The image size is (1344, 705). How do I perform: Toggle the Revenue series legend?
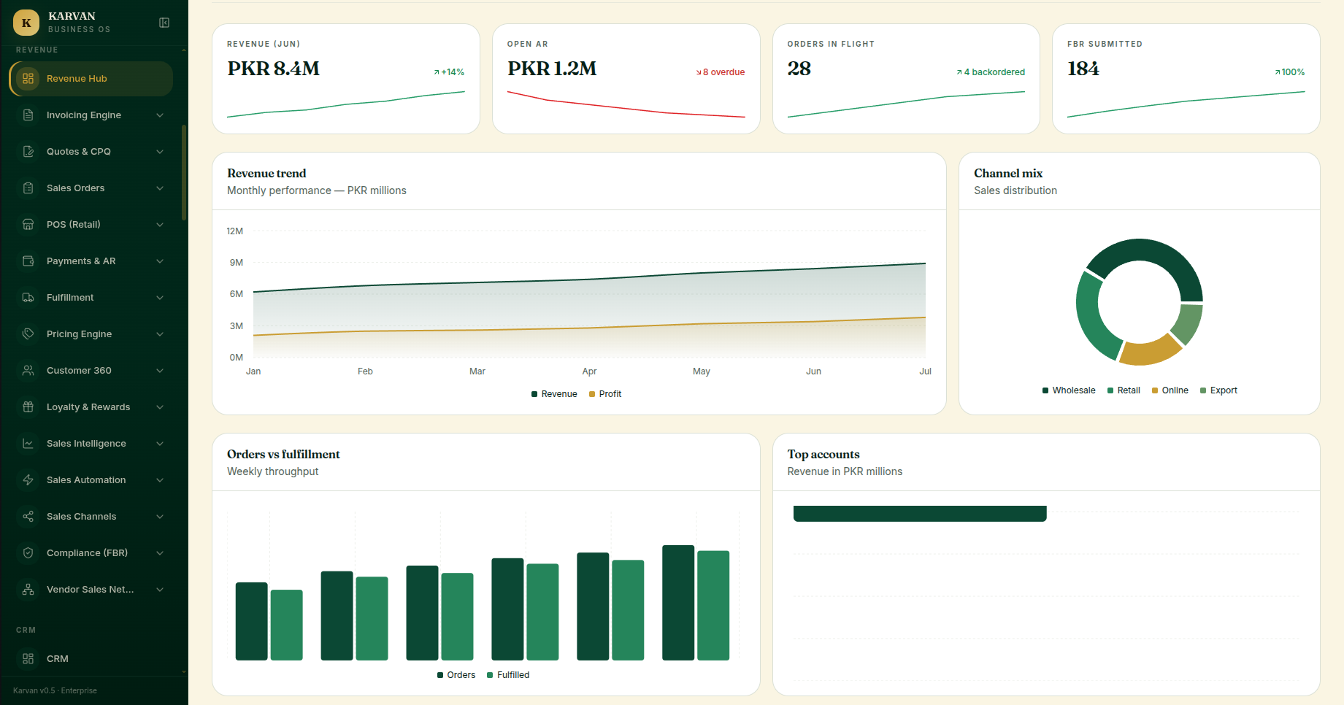[x=554, y=394]
